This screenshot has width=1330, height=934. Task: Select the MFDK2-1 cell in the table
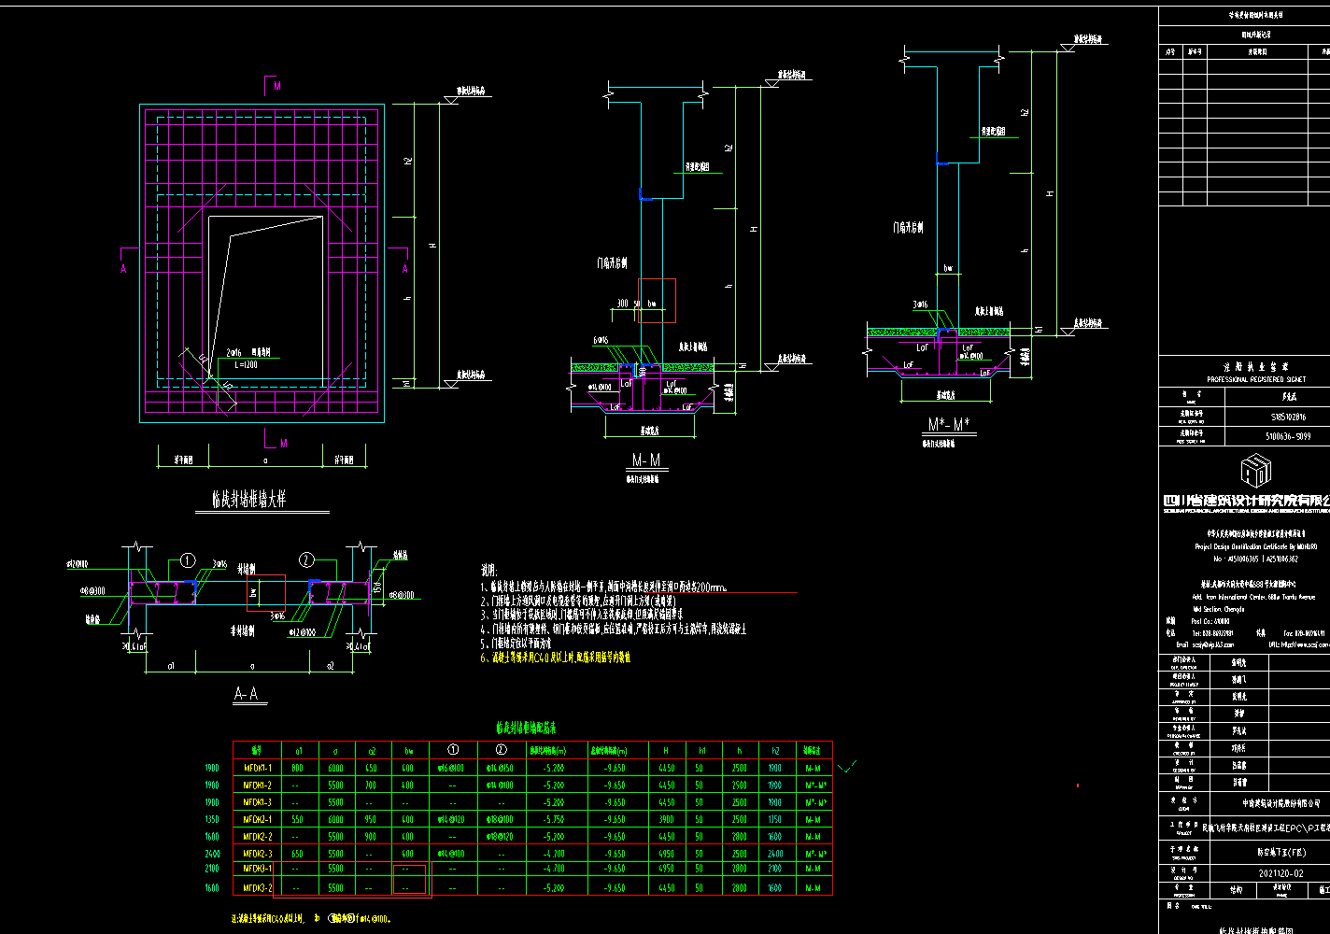click(x=257, y=819)
